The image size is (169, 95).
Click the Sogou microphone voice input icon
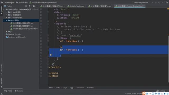click(156, 94)
